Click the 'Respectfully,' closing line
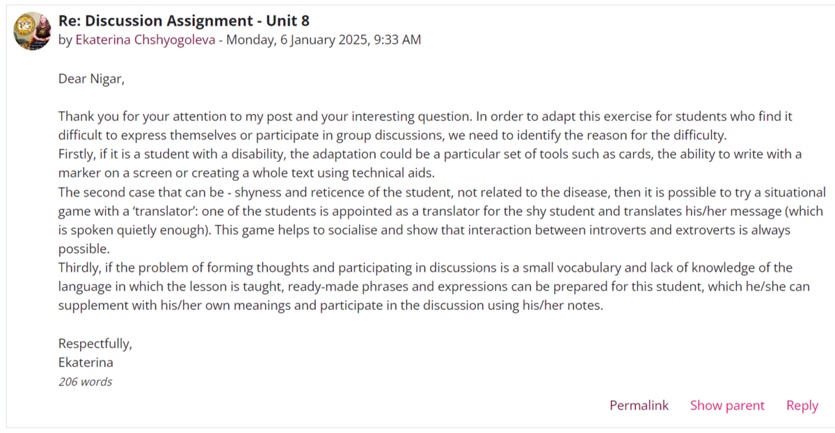Viewport: 835px width, 433px height. [x=95, y=343]
